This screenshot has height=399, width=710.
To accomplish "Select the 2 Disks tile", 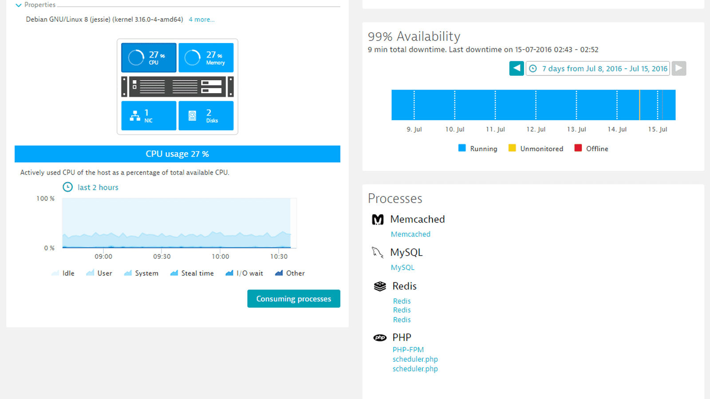I will tap(206, 116).
